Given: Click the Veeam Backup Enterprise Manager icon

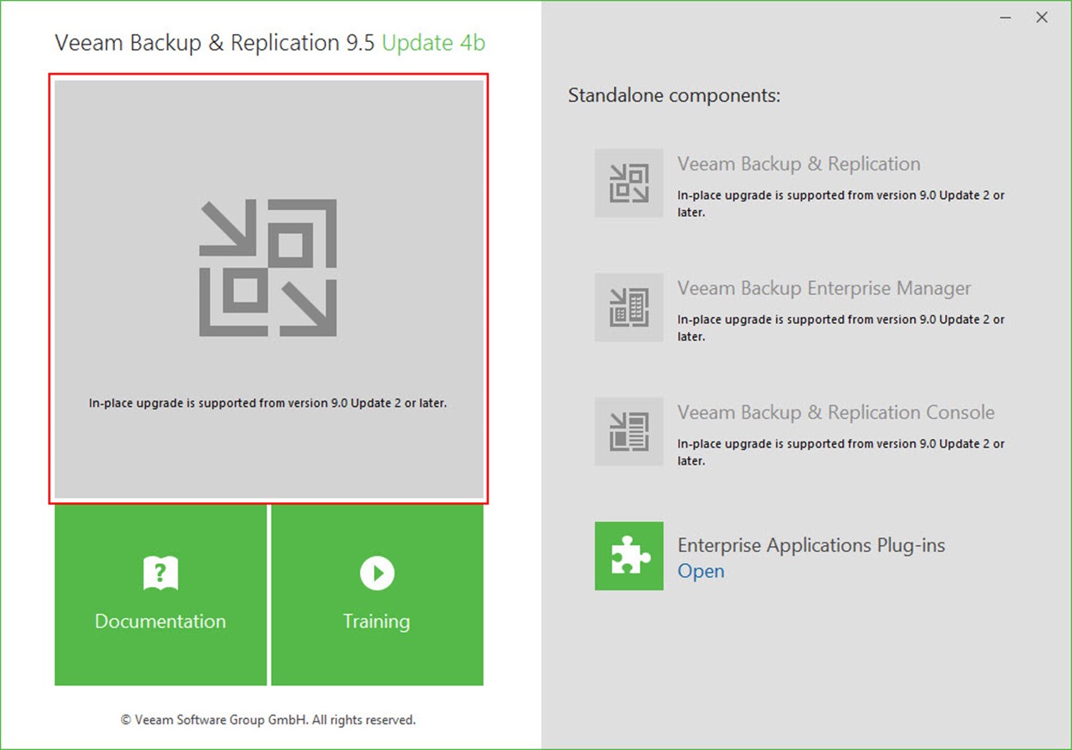Looking at the screenshot, I should [x=629, y=307].
